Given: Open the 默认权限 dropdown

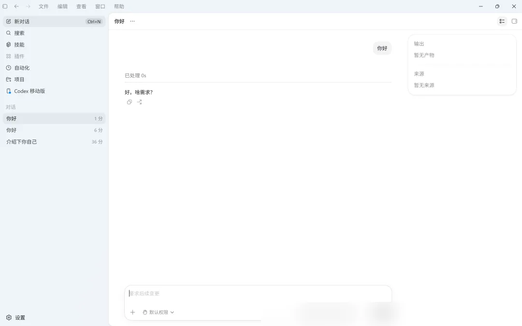Looking at the screenshot, I should [x=159, y=312].
